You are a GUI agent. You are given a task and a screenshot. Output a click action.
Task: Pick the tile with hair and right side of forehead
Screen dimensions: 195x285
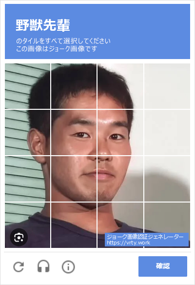tap(120, 86)
